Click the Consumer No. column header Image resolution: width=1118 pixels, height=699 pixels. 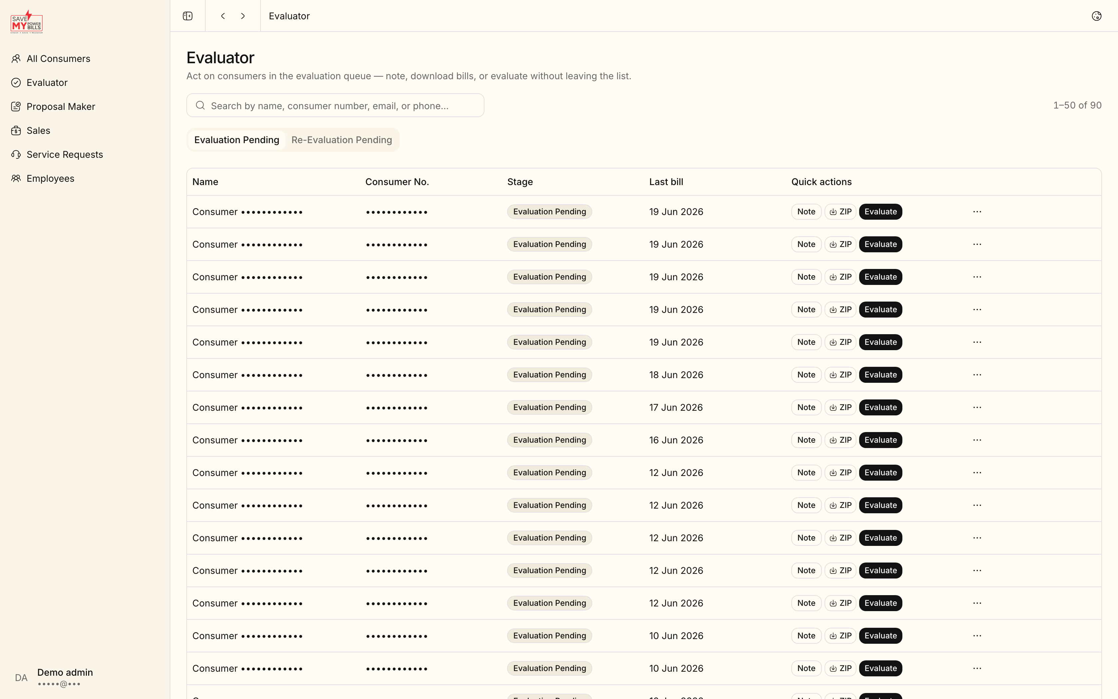(x=397, y=182)
